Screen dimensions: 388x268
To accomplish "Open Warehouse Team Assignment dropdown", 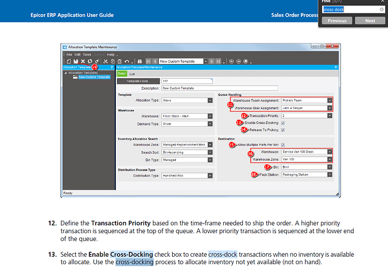I will 330,100.
